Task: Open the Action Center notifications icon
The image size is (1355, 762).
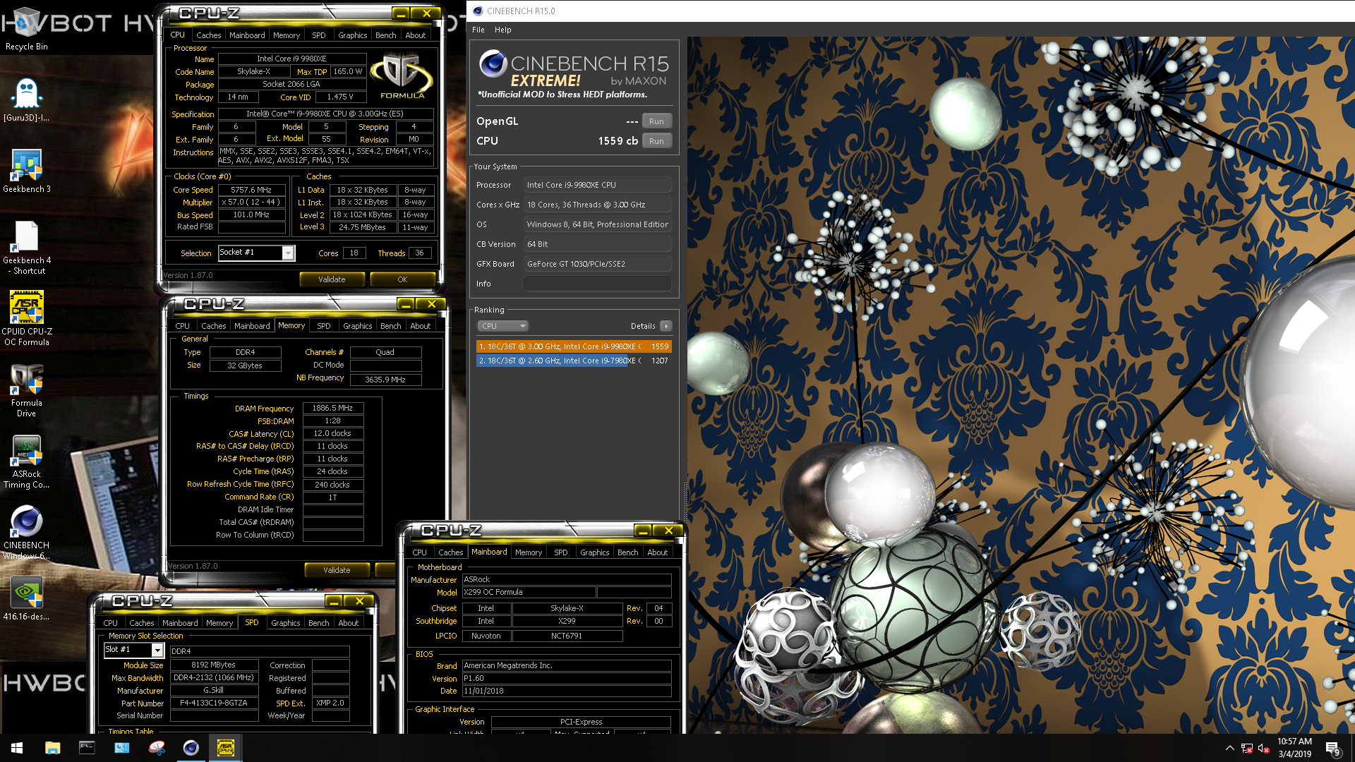Action: [1333, 748]
